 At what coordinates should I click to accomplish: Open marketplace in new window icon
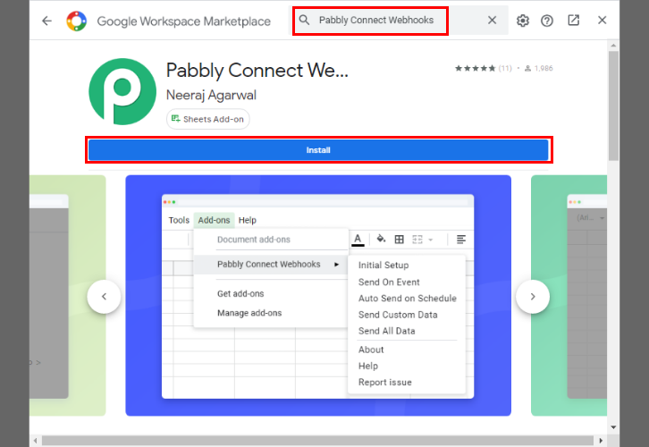(x=574, y=20)
